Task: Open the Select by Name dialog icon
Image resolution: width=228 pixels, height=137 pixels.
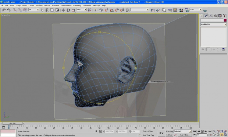Action: pos(47,10)
